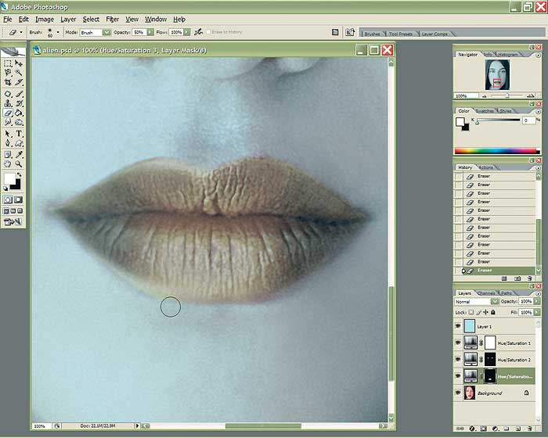
Task: Hide the Hue/Saturation 2 layer
Action: click(458, 359)
